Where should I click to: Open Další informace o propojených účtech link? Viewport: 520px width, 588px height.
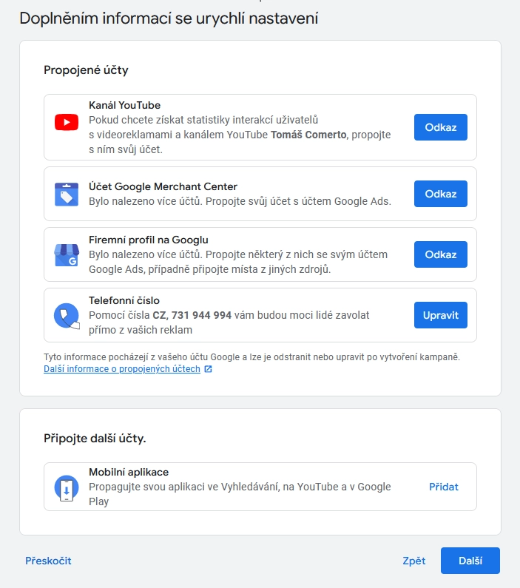pyautogui.click(x=122, y=369)
